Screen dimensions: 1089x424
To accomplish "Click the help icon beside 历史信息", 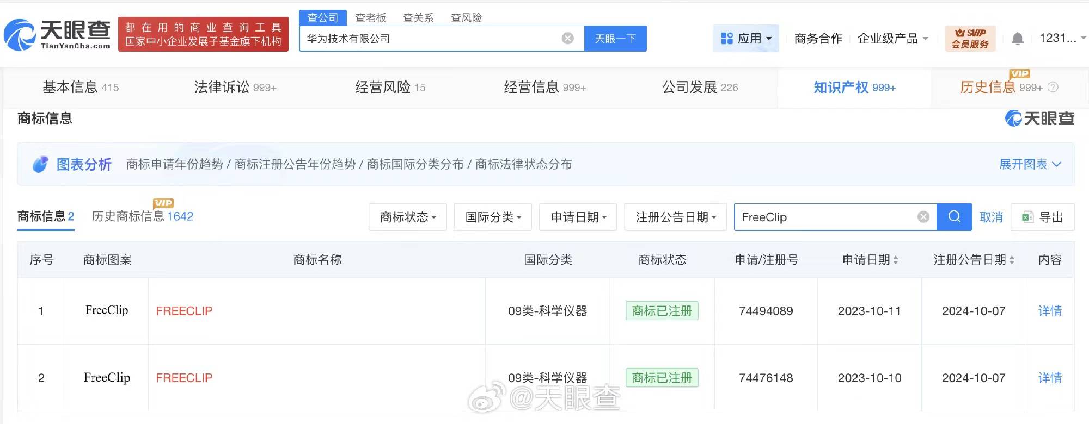I will point(1053,87).
